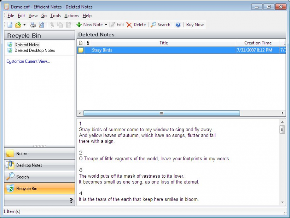This screenshot has width=290, height=218.
Task: Click the Paste clipboard icon
Action: point(68,25)
